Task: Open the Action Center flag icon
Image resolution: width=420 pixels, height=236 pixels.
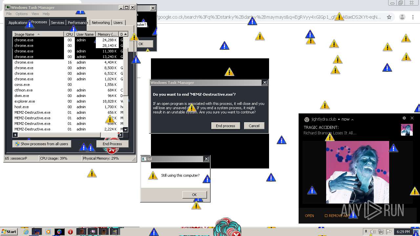Action: click(389, 232)
